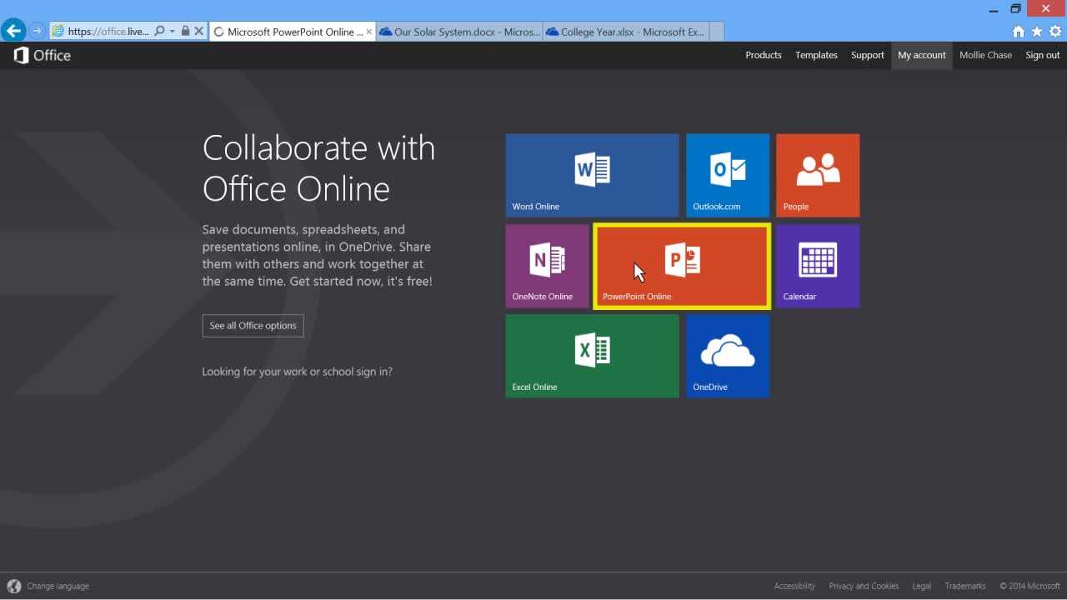Launch OneNote Online tile
Image resolution: width=1067 pixels, height=600 pixels.
coord(547,266)
